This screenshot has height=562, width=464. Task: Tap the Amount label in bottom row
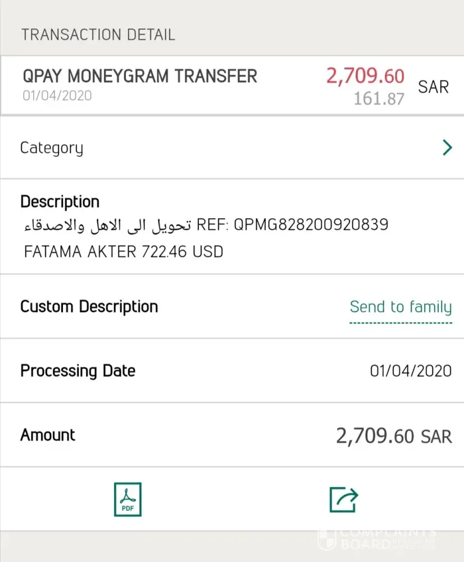(48, 435)
